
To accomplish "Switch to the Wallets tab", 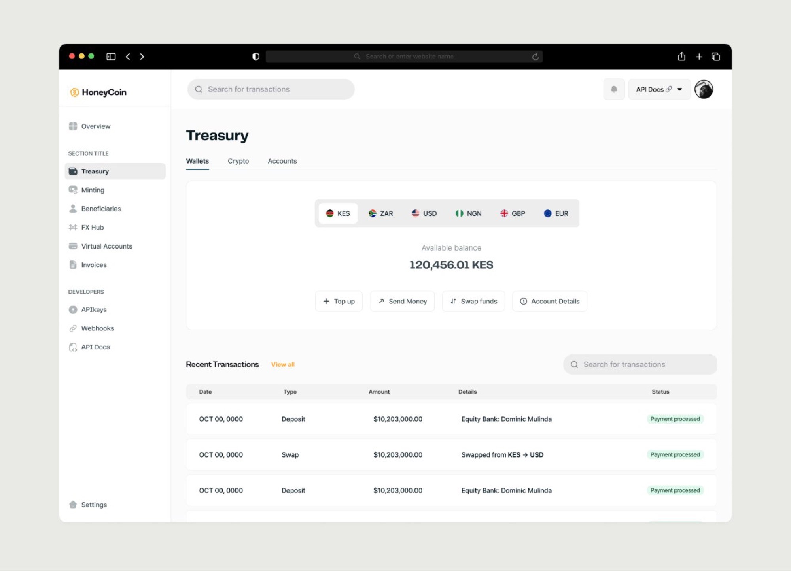I will pyautogui.click(x=197, y=161).
